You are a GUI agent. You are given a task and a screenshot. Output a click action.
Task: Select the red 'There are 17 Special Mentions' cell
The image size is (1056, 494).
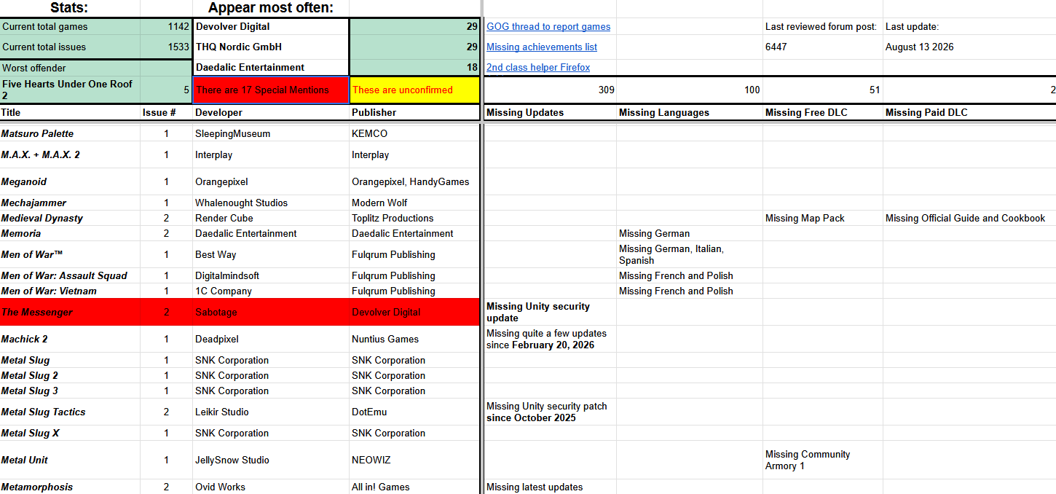tap(271, 90)
